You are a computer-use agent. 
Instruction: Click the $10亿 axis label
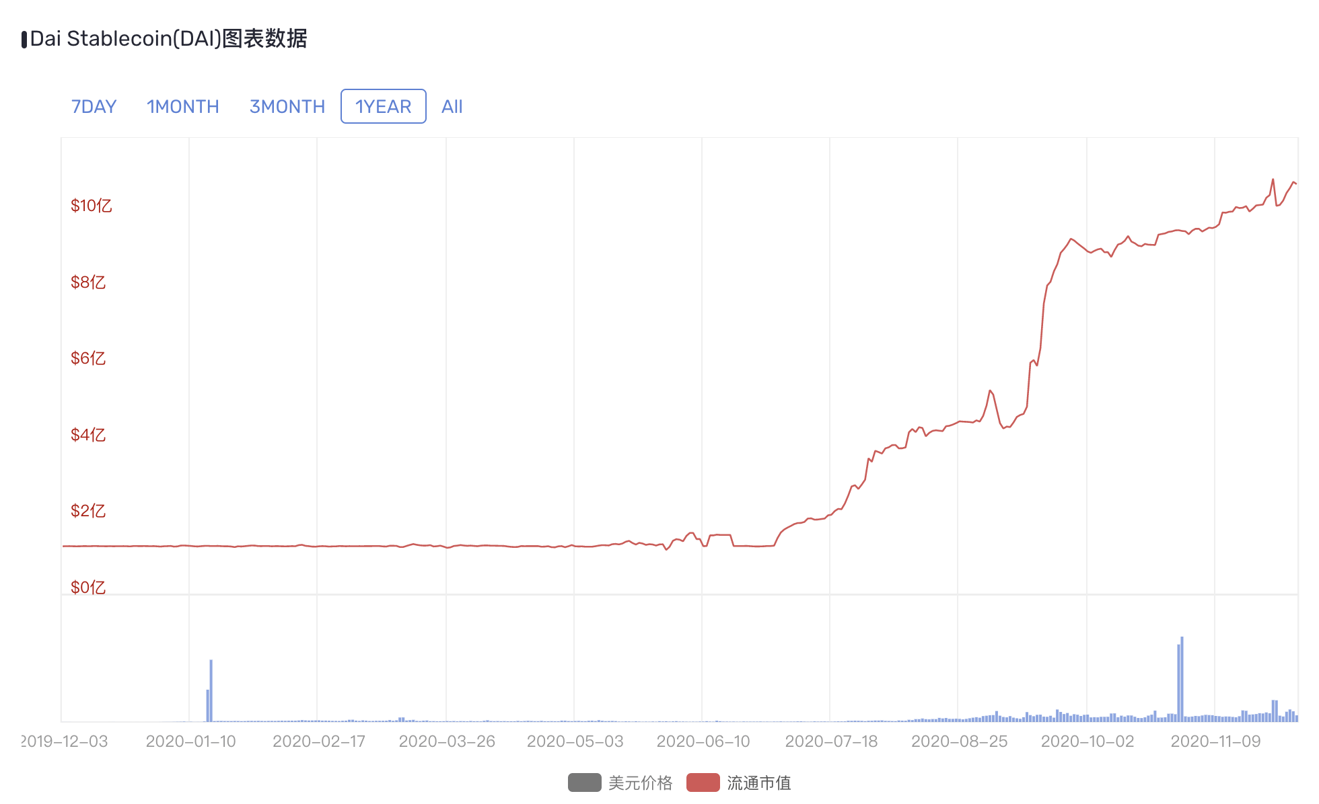pyautogui.click(x=91, y=206)
